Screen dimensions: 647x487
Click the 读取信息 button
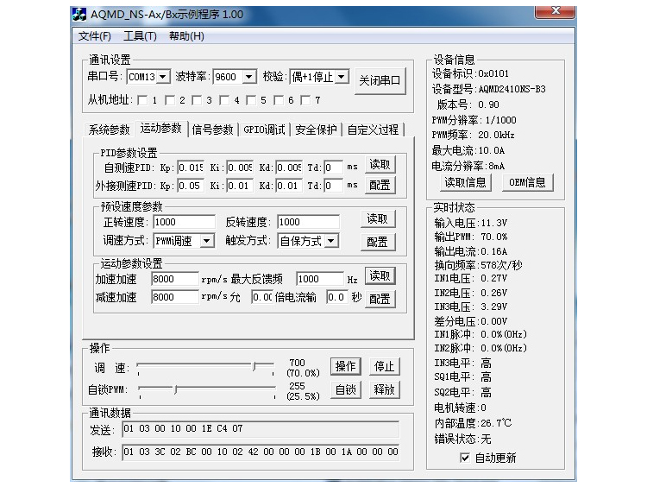click(465, 182)
